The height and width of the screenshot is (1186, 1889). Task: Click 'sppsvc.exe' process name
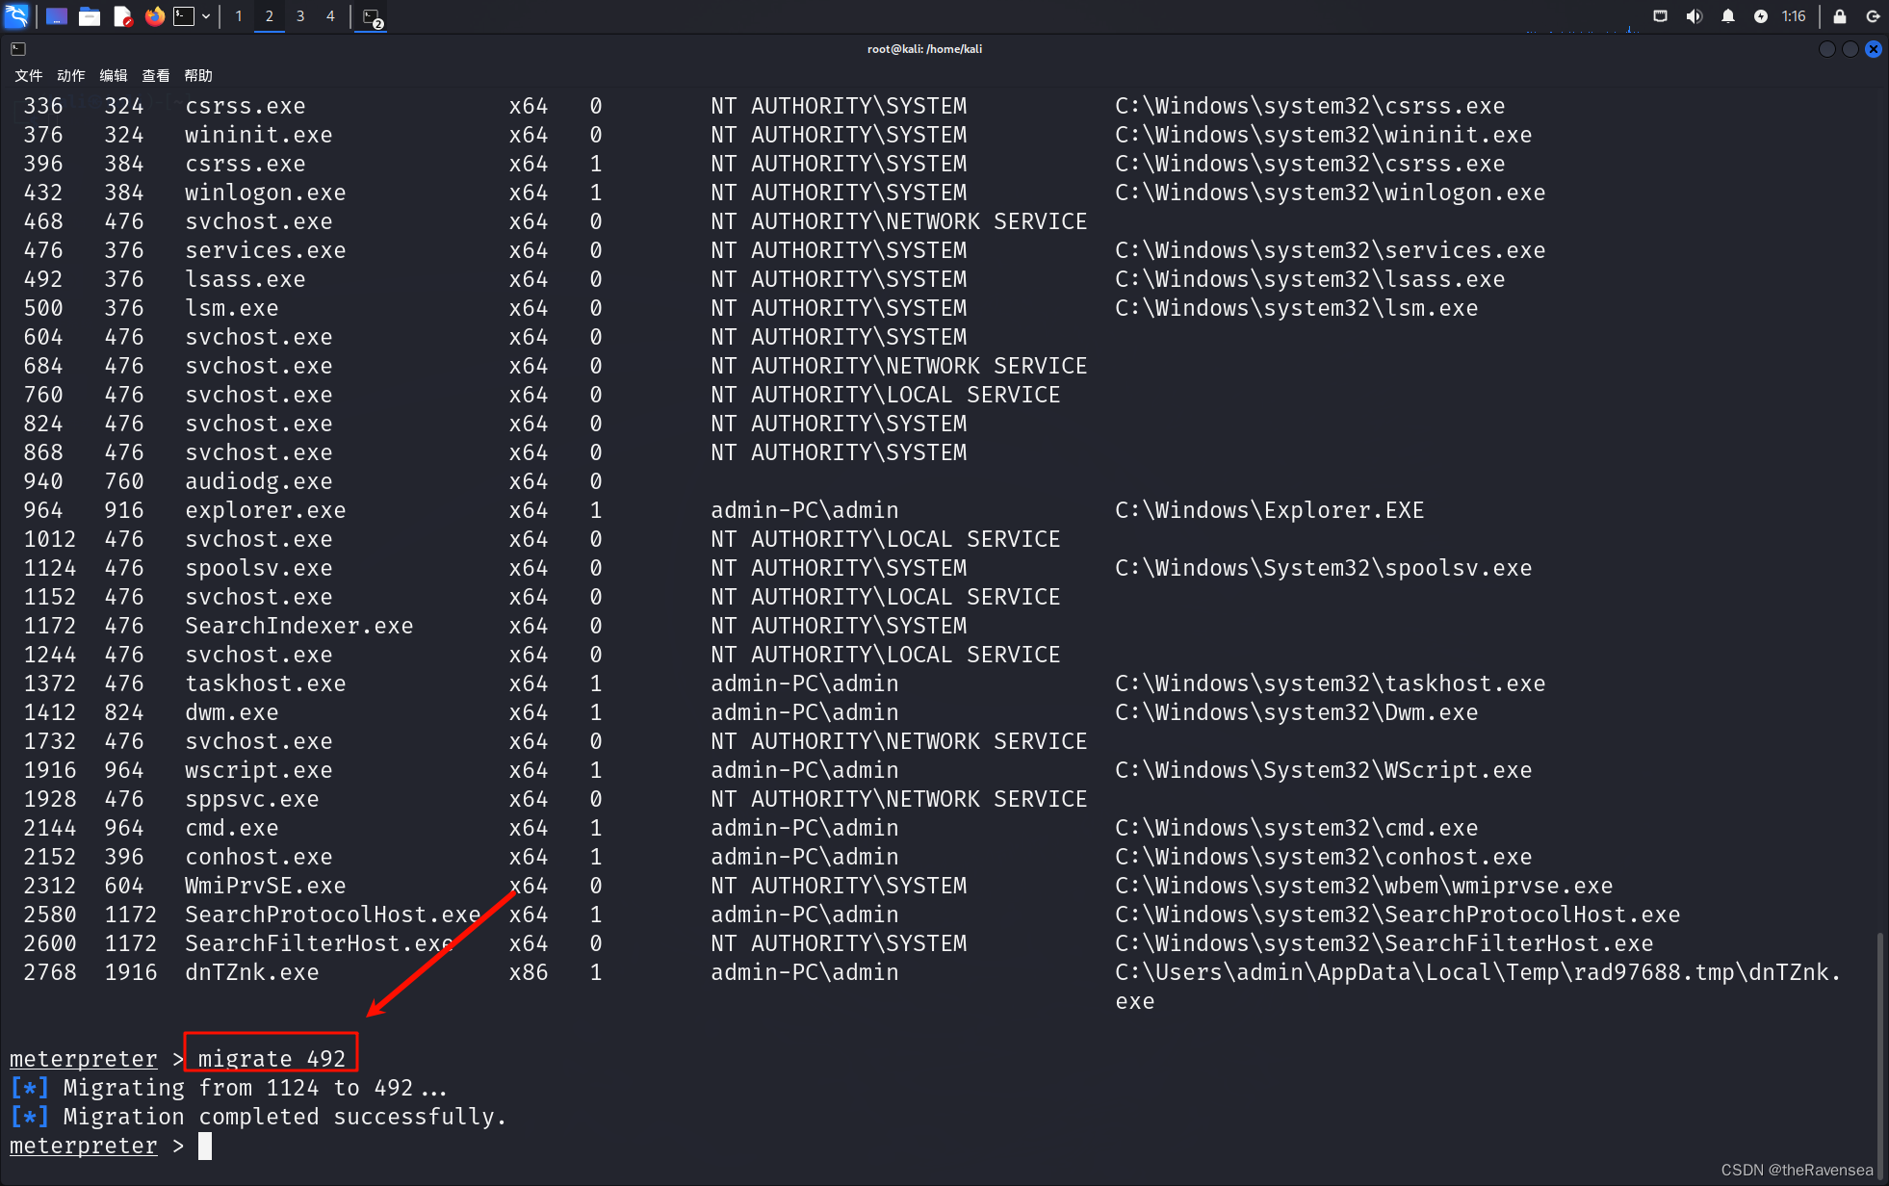pyautogui.click(x=252, y=799)
